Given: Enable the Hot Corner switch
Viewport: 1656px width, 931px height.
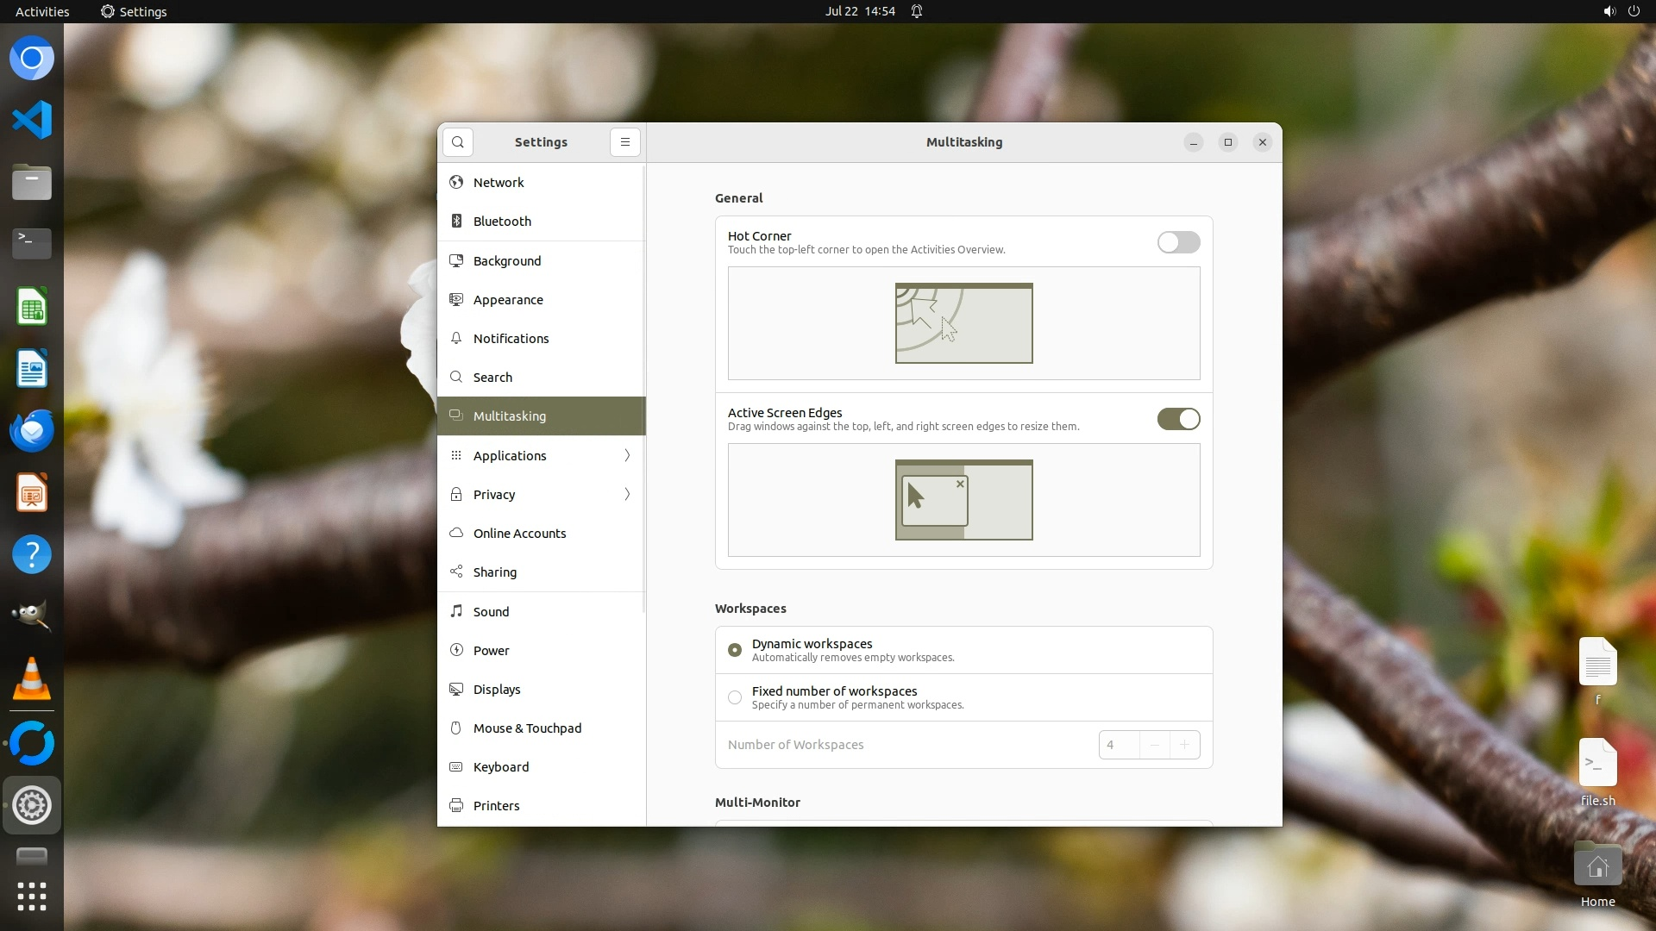Looking at the screenshot, I should pyautogui.click(x=1178, y=242).
